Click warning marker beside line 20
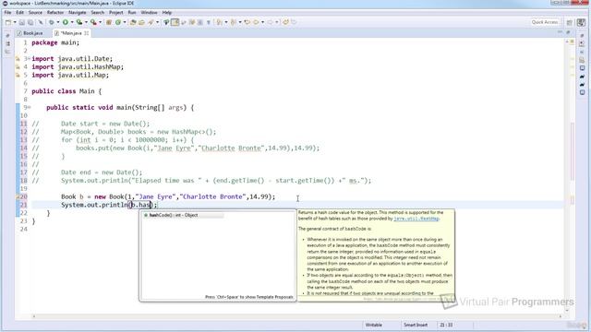591x332 pixels. coord(18,196)
